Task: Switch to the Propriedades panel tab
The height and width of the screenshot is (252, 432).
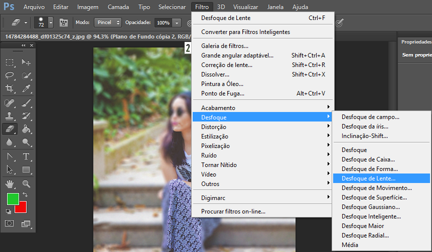Action: 416,41
